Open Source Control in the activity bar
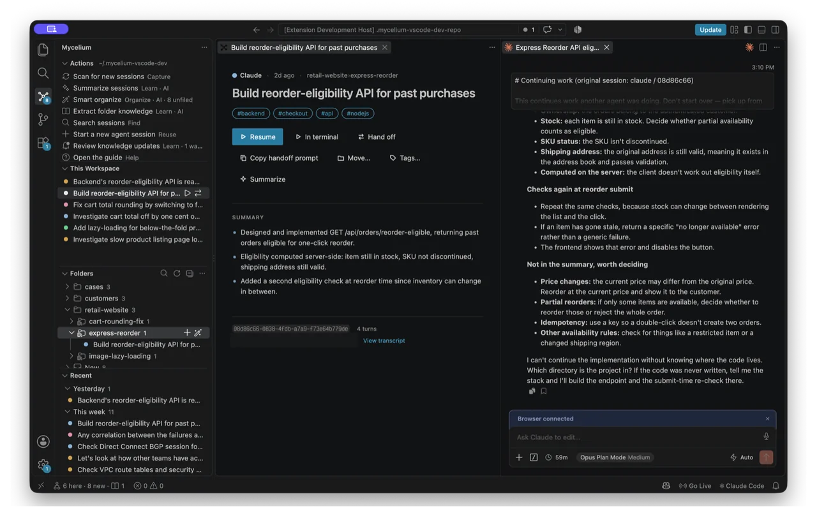817x532 pixels. pyautogui.click(x=43, y=119)
